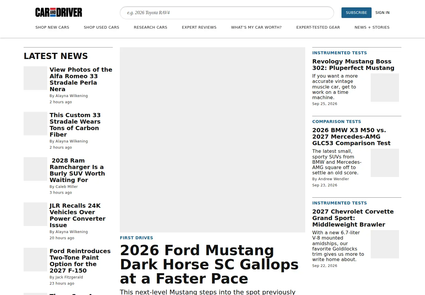Open 2027 Chevrolet Corvette Grand Sport article
This screenshot has width=425, height=295.
coord(353,218)
